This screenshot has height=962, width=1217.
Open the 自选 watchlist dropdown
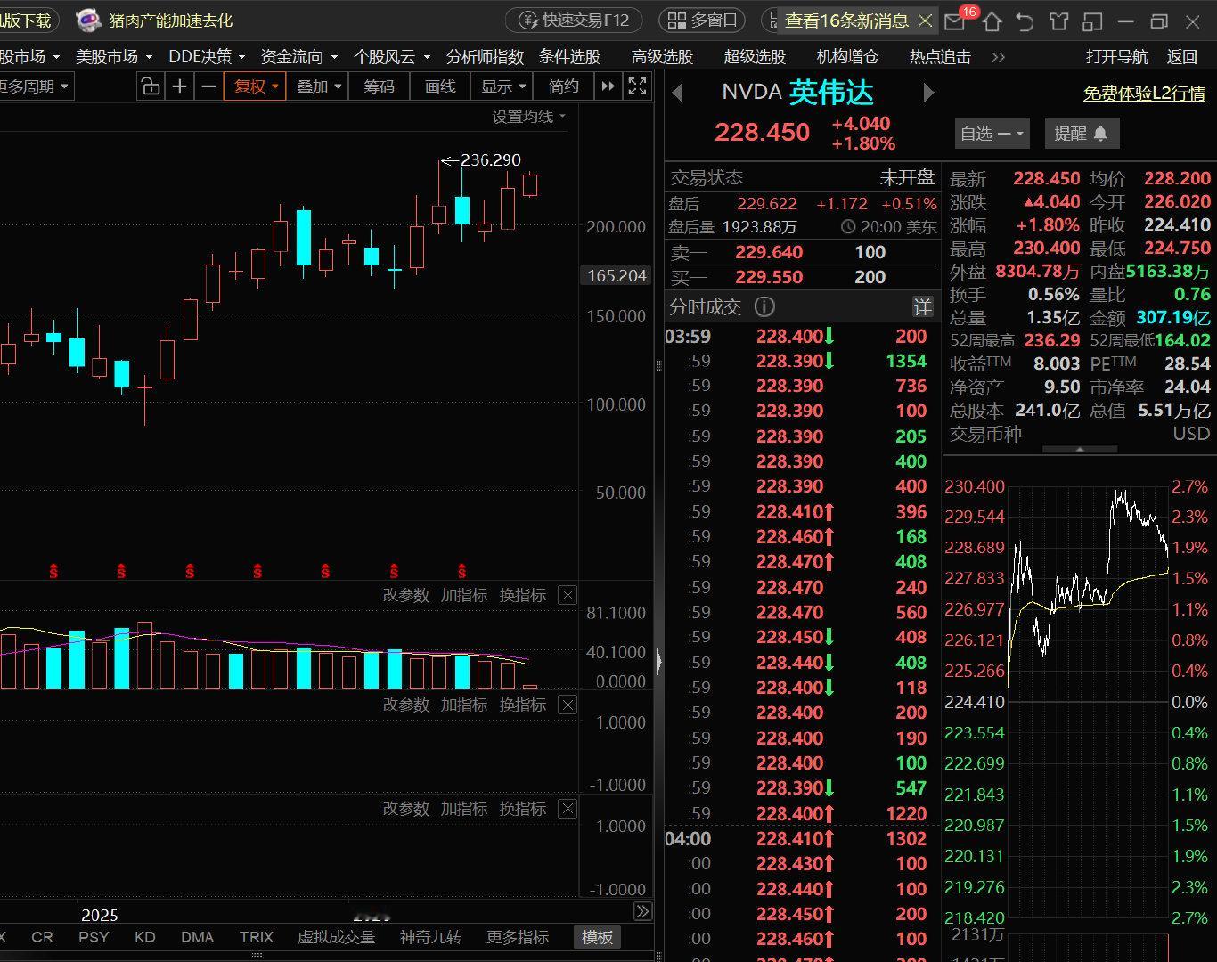click(x=992, y=134)
